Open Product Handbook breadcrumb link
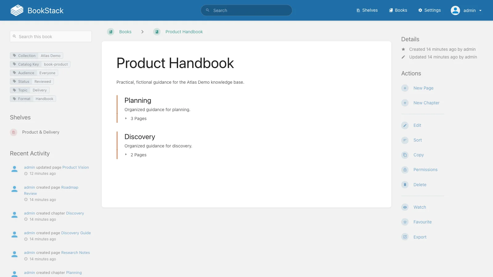The height and width of the screenshot is (277, 493). [184, 32]
